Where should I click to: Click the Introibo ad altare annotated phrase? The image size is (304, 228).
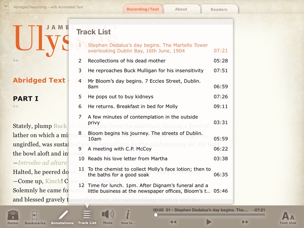[43, 163]
